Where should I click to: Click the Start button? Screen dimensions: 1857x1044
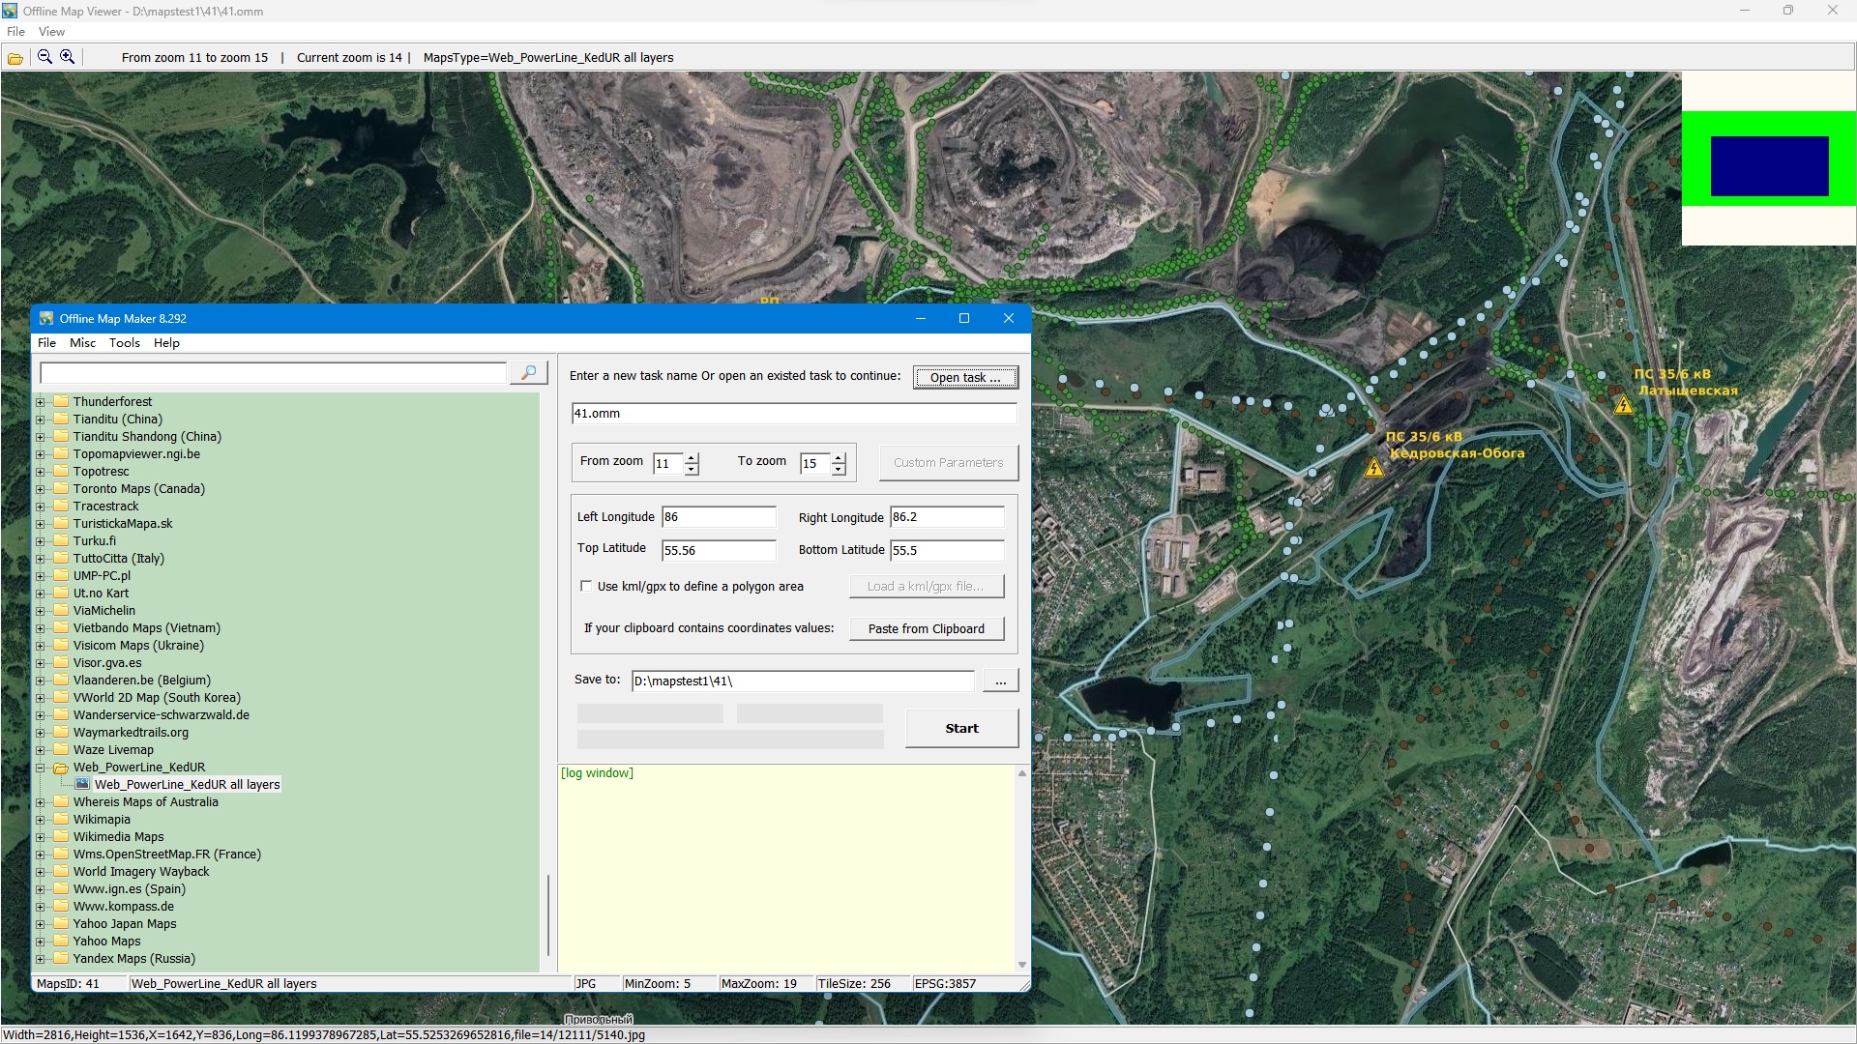point(961,729)
